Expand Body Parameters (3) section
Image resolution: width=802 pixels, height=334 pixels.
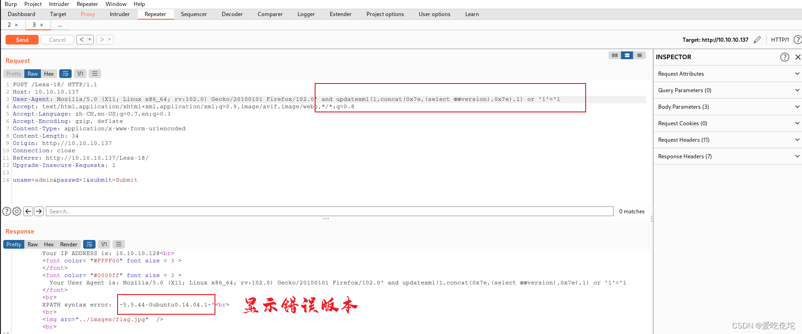click(728, 107)
